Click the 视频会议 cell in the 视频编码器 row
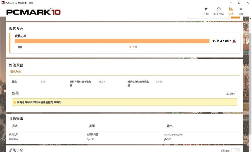The height and width of the screenshot is (152, 252). (14, 134)
